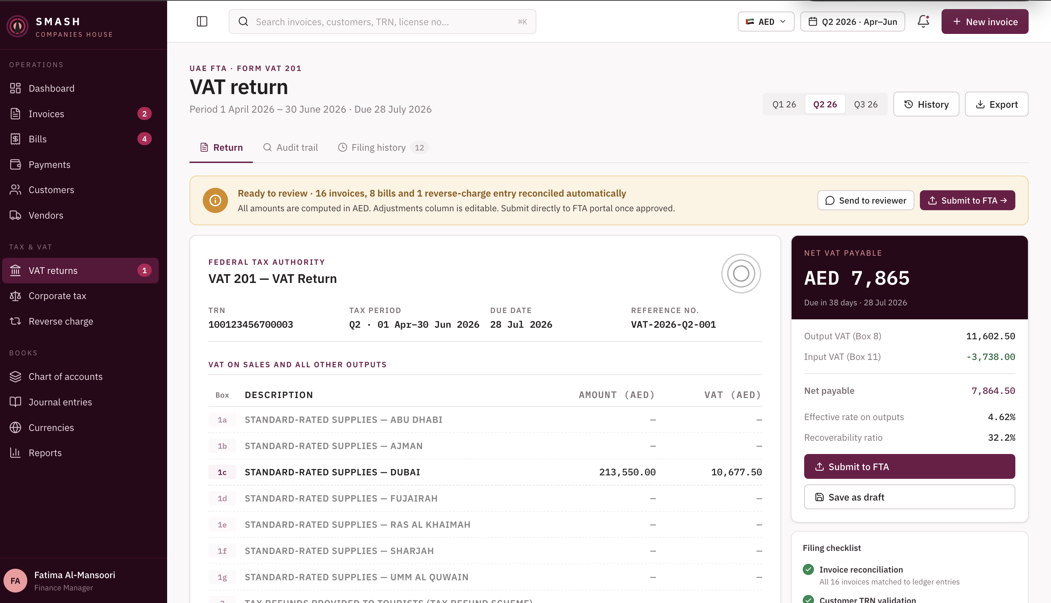Go to Invoices in sidebar
The height and width of the screenshot is (603, 1051).
[80, 113]
